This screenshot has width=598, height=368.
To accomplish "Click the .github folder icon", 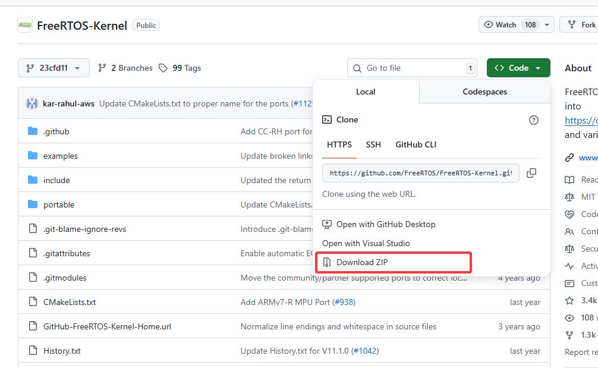I will [x=33, y=131].
